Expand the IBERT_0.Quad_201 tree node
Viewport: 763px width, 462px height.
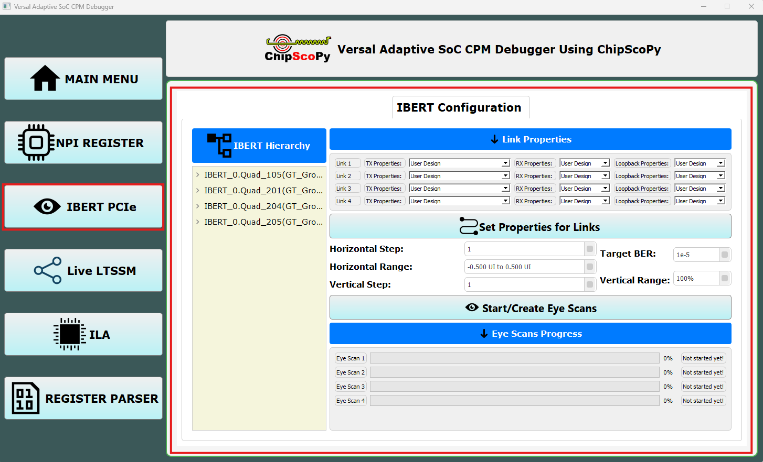click(x=198, y=191)
